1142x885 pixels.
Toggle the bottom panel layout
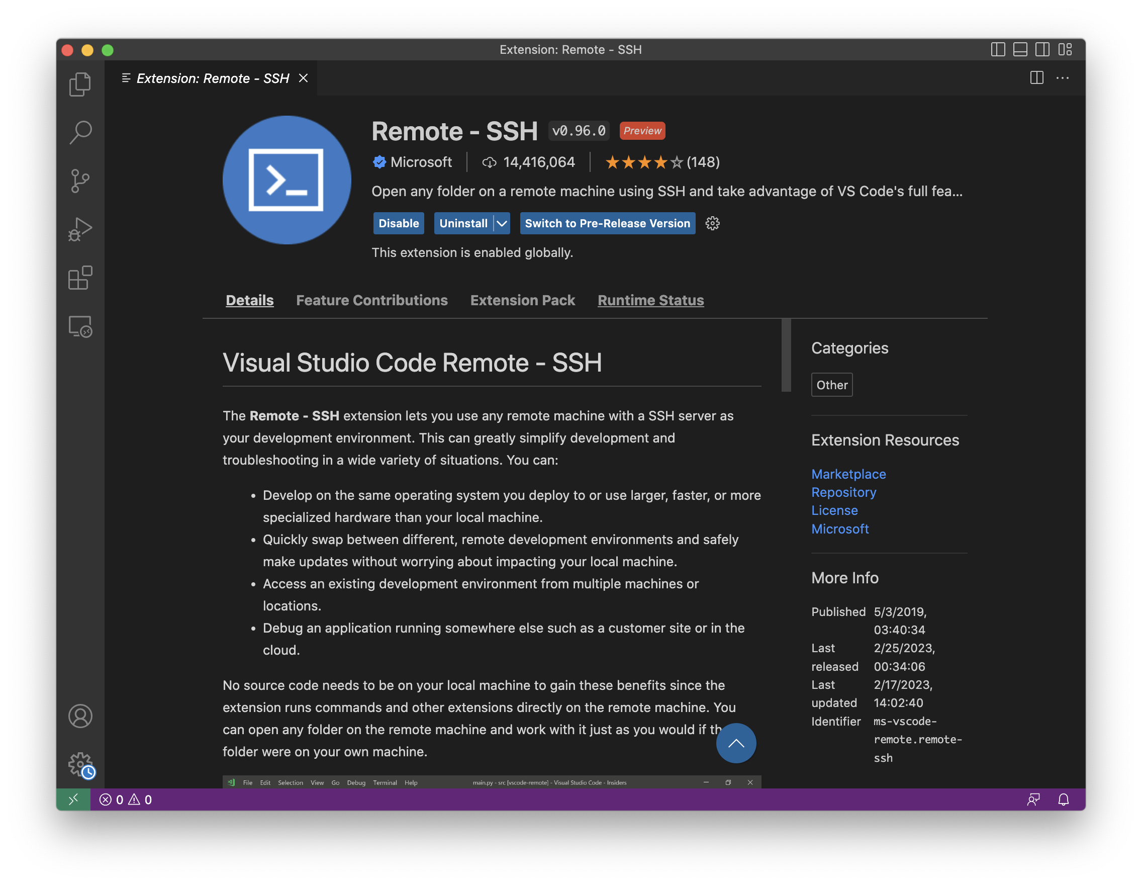click(1020, 50)
